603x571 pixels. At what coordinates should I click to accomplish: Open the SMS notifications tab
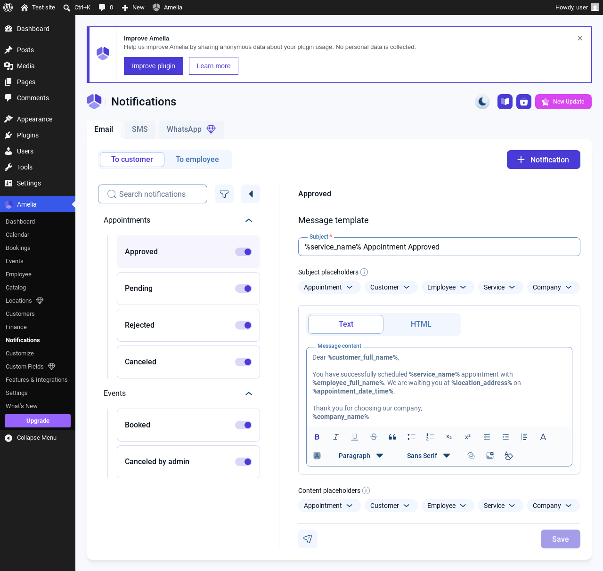[x=140, y=129]
